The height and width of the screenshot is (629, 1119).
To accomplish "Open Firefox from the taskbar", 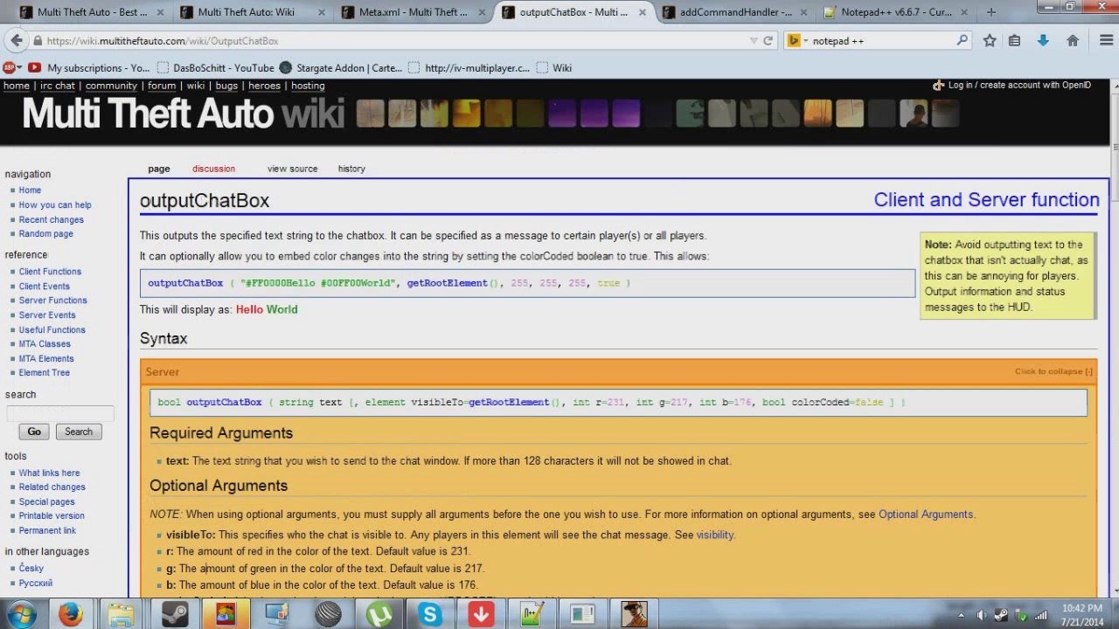I will pyautogui.click(x=70, y=614).
